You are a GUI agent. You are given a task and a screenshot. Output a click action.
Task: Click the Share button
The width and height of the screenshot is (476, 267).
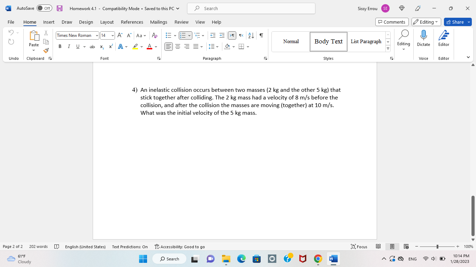tap(458, 22)
